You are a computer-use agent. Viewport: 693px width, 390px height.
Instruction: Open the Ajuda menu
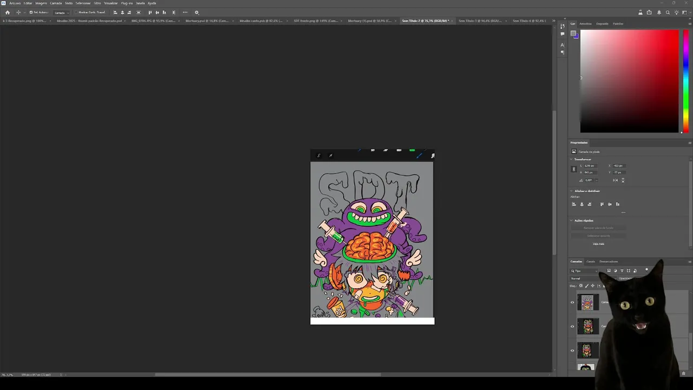tap(152, 3)
